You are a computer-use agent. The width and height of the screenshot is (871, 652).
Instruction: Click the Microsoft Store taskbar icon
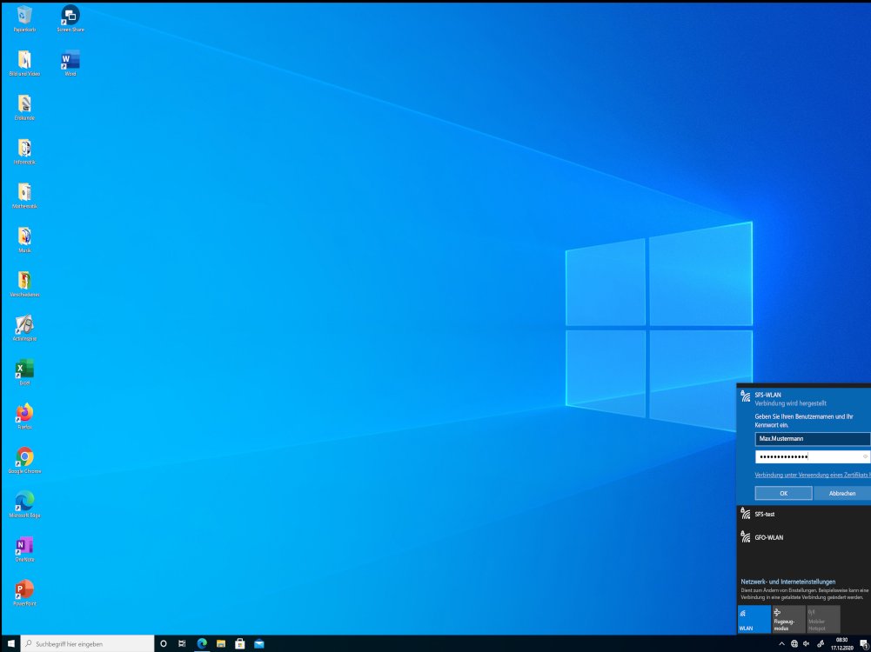pyautogui.click(x=240, y=643)
